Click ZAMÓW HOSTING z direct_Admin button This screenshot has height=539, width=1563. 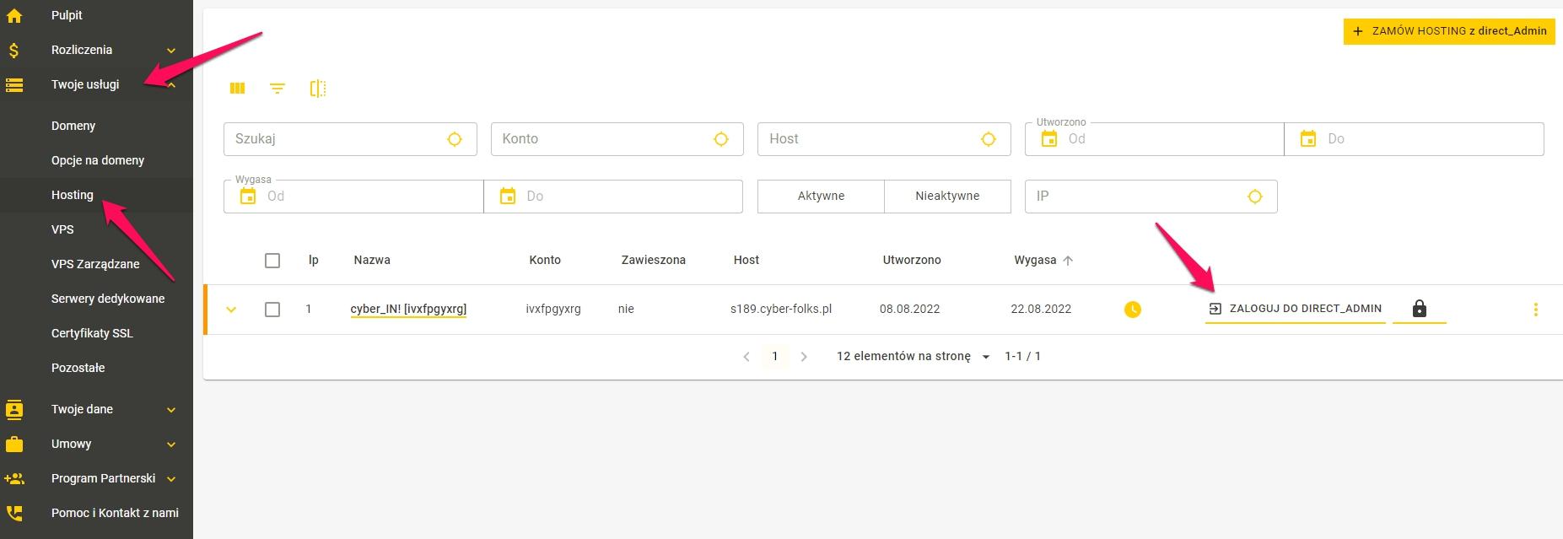click(x=1449, y=31)
